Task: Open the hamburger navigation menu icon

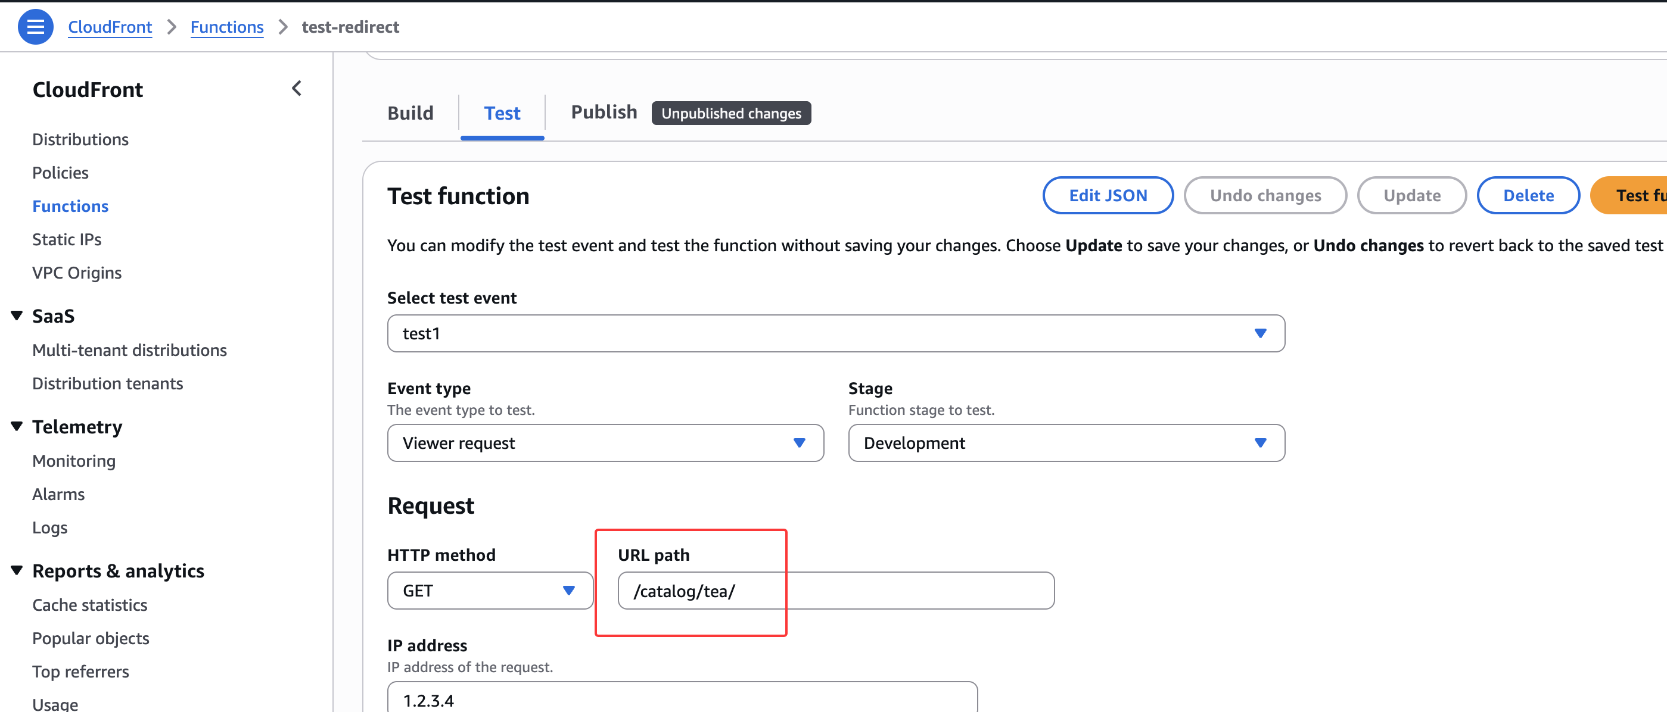Action: [35, 27]
